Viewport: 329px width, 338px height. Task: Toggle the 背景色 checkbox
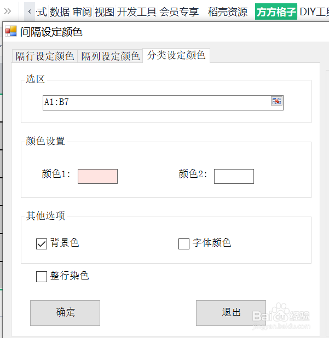[x=42, y=244]
